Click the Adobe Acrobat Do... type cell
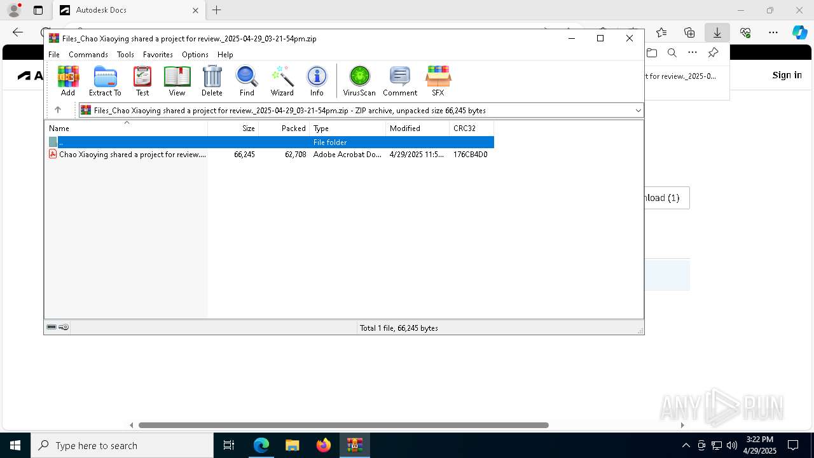 point(347,155)
